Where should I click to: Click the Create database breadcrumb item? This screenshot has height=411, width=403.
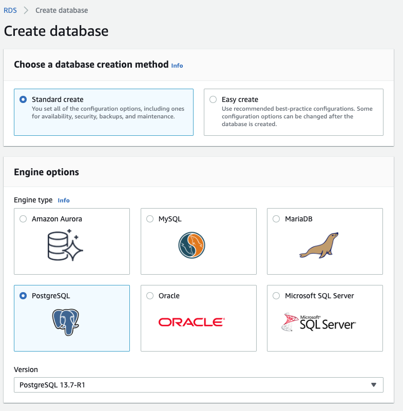[x=62, y=10]
